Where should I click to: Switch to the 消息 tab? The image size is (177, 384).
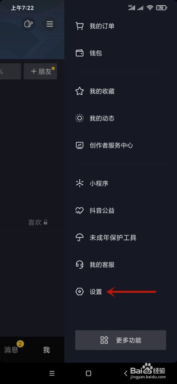coord(11,350)
